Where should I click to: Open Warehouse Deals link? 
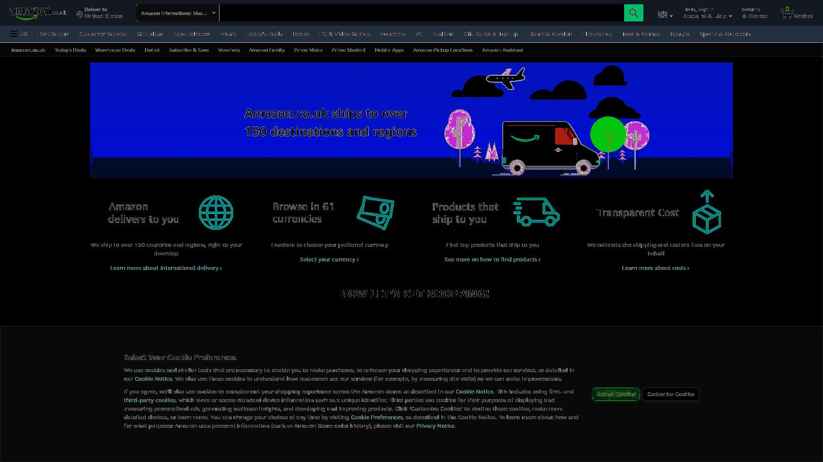pos(115,50)
